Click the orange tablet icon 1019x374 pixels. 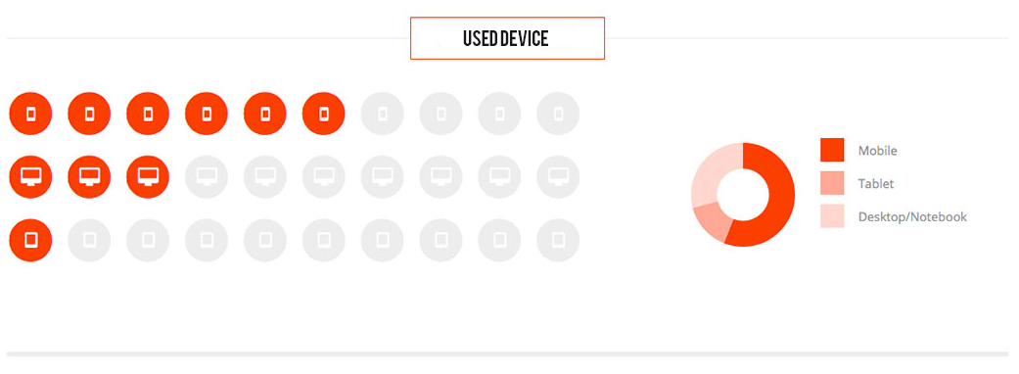click(30, 240)
